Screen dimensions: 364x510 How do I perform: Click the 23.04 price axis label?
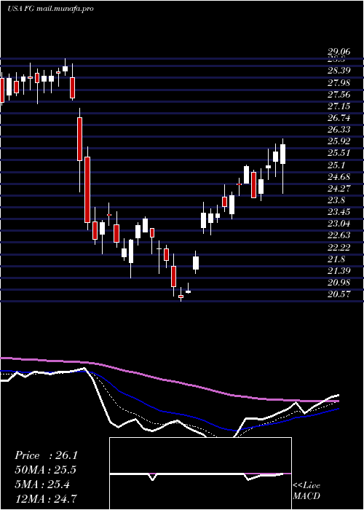pyautogui.click(x=339, y=224)
